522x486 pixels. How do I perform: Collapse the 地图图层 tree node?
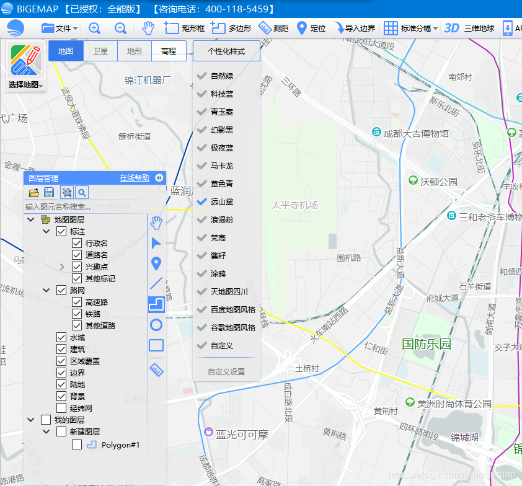pos(31,219)
